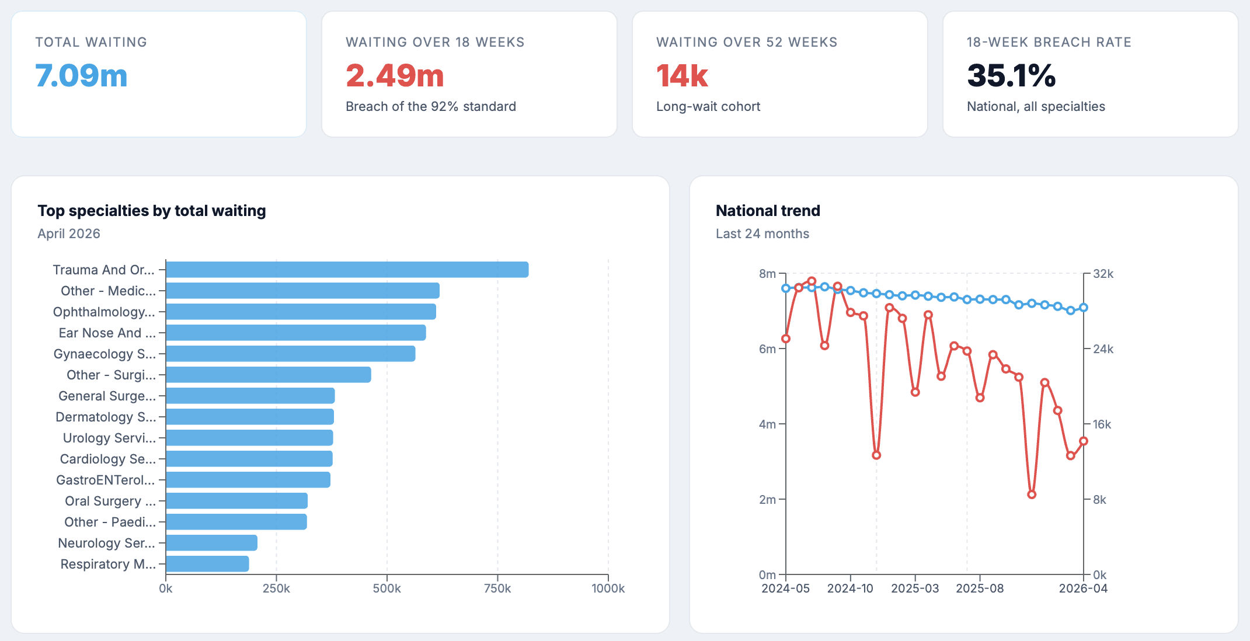Click the Respiratory M... bar

(208, 564)
